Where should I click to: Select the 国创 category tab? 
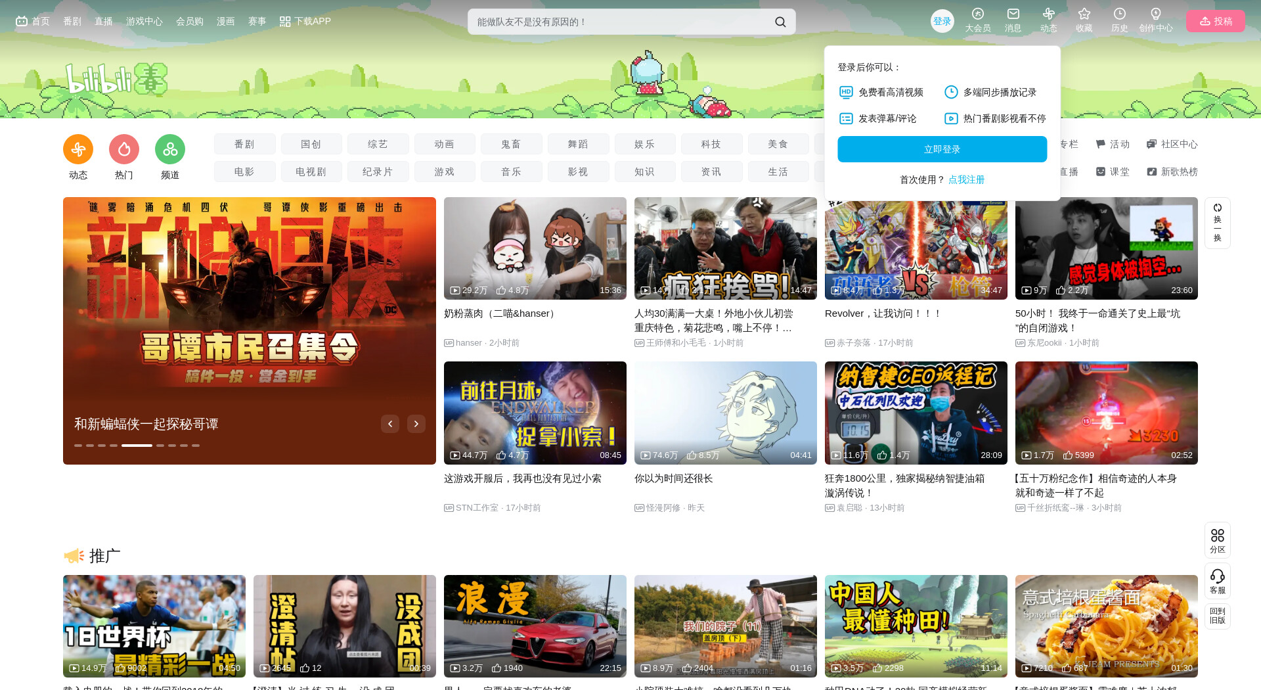click(x=311, y=144)
